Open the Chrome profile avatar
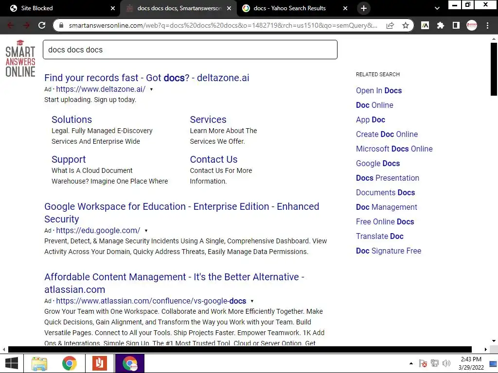The width and height of the screenshot is (498, 373). click(x=472, y=25)
